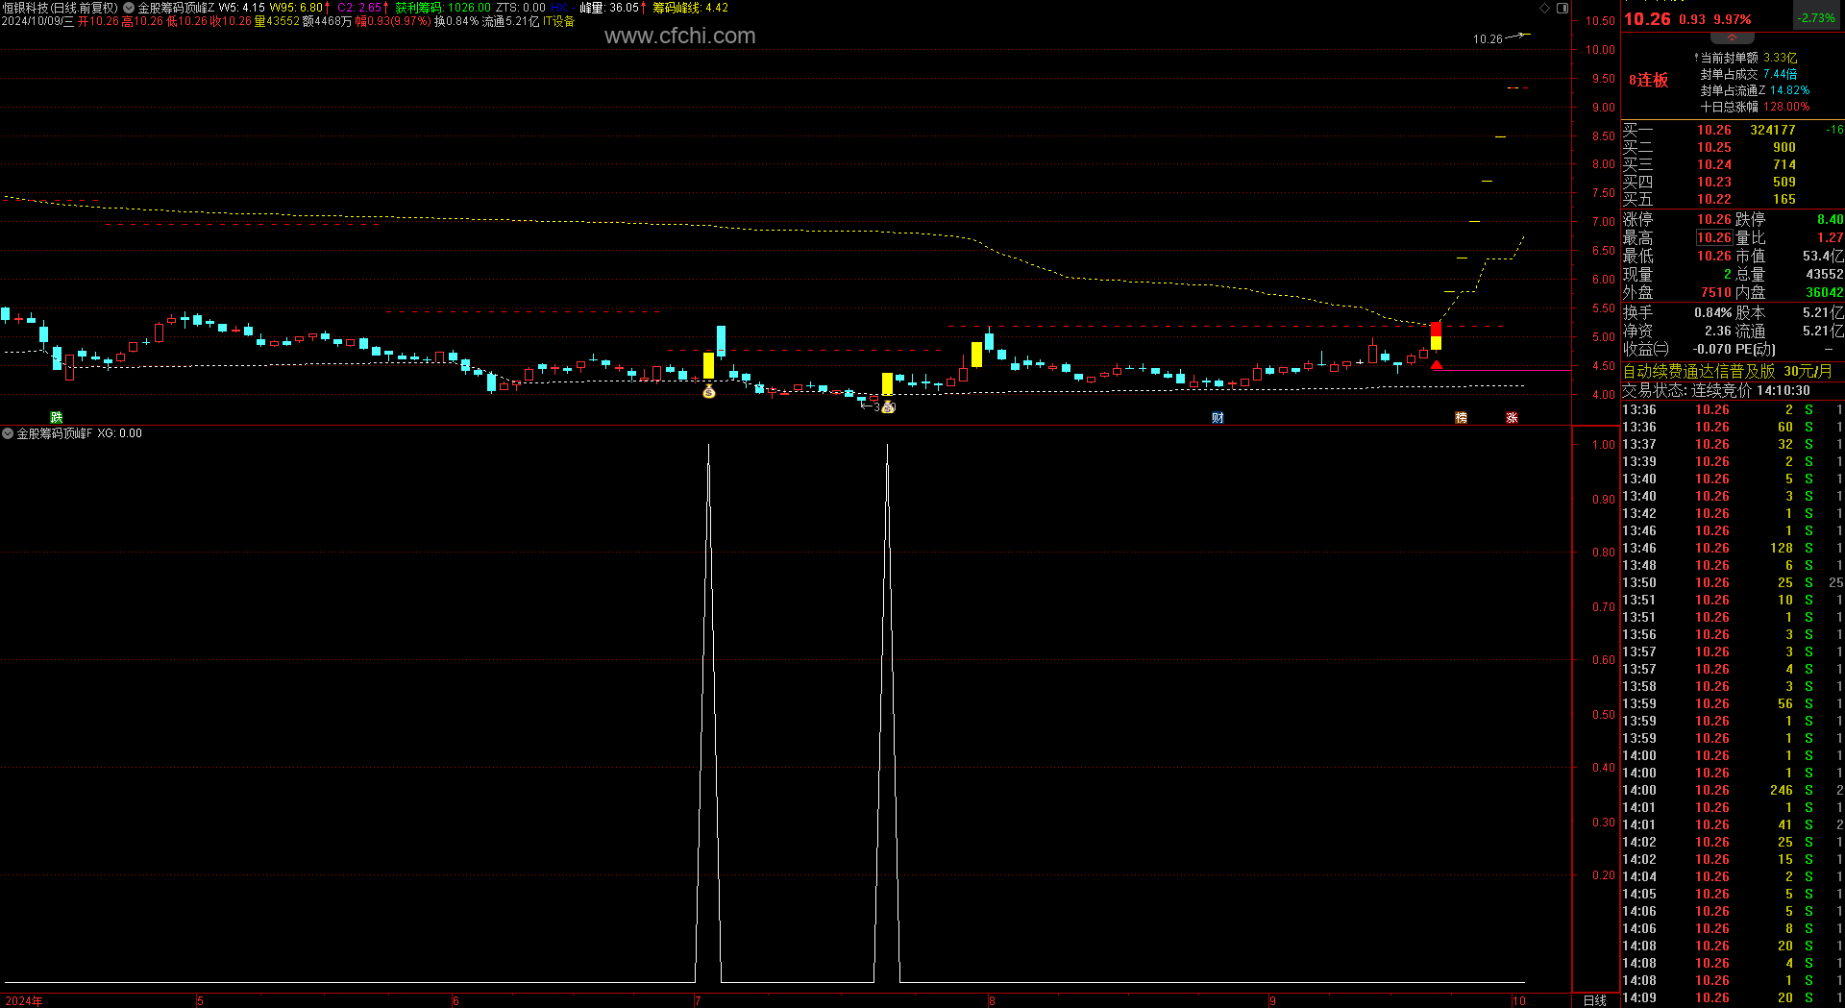The image size is (1845, 1008).
Task: Click the money bag icon near the -3 label
Action: point(889,406)
